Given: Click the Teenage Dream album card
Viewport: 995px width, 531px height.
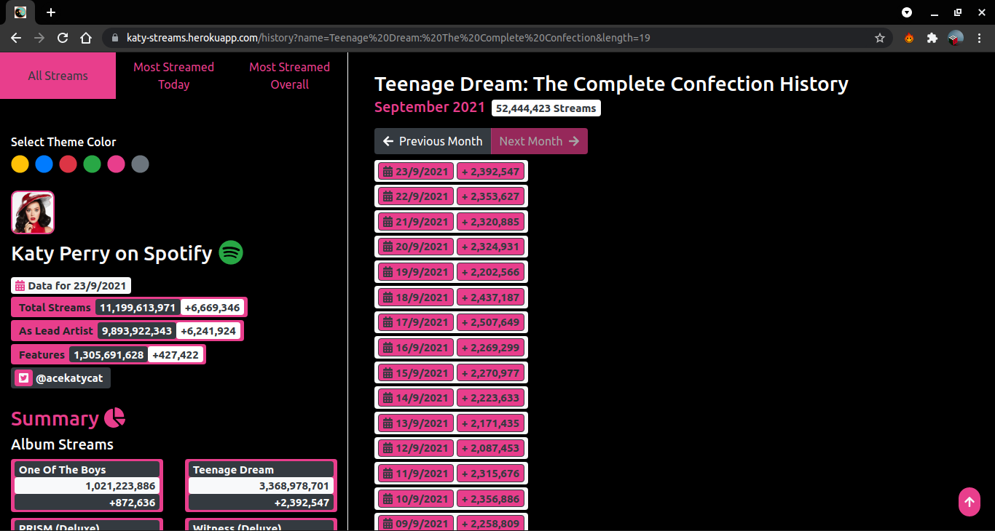Looking at the screenshot, I should [x=261, y=486].
